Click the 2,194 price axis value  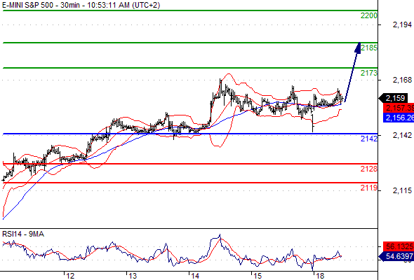click(402, 24)
